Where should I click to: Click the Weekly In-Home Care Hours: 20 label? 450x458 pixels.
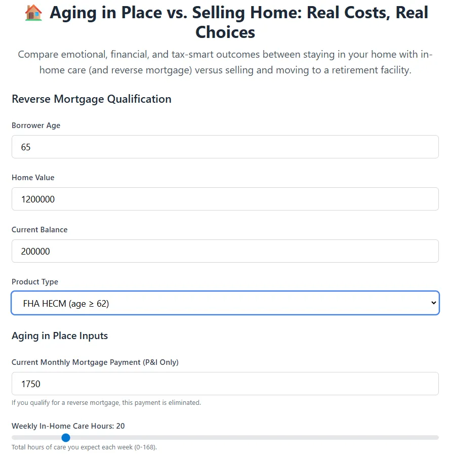[68, 426]
